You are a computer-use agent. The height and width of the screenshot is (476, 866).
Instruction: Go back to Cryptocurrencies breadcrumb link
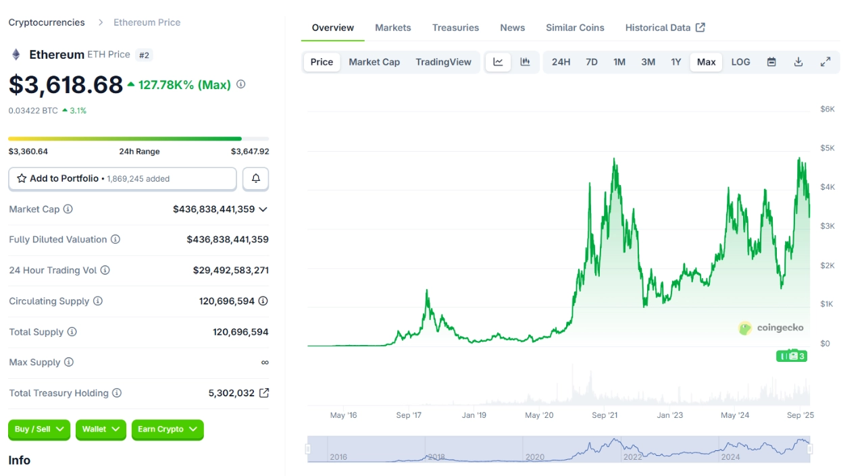point(46,22)
